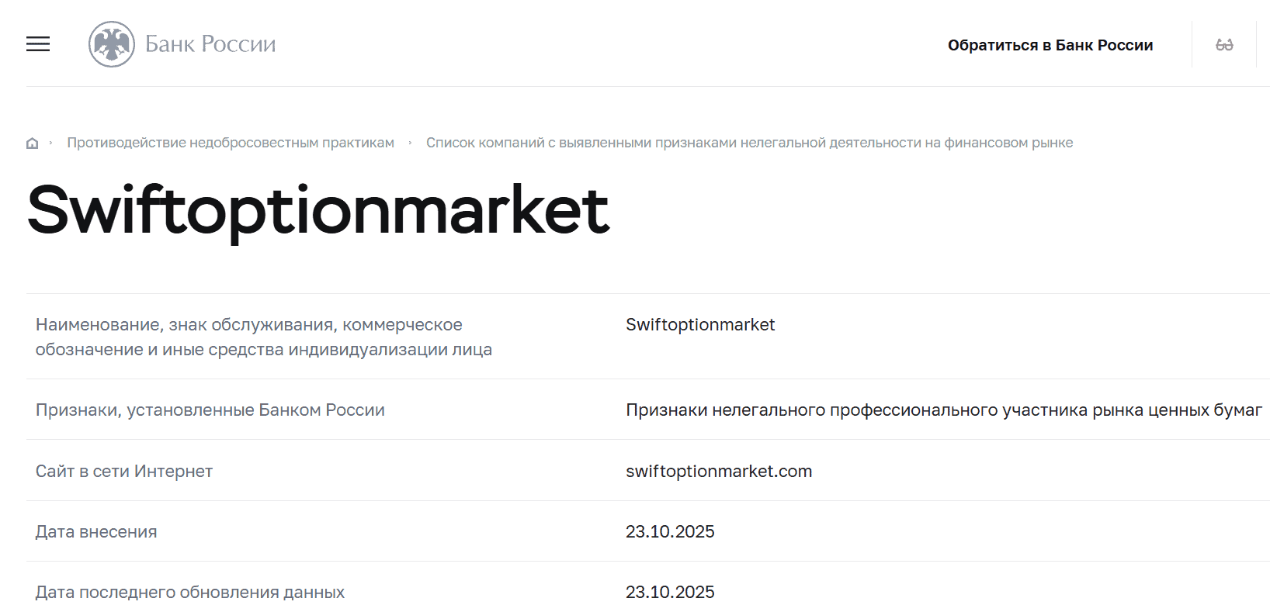Click the accessibility eyewear icon near the divider
Screen dimensions: 1270x612
(x=1225, y=44)
